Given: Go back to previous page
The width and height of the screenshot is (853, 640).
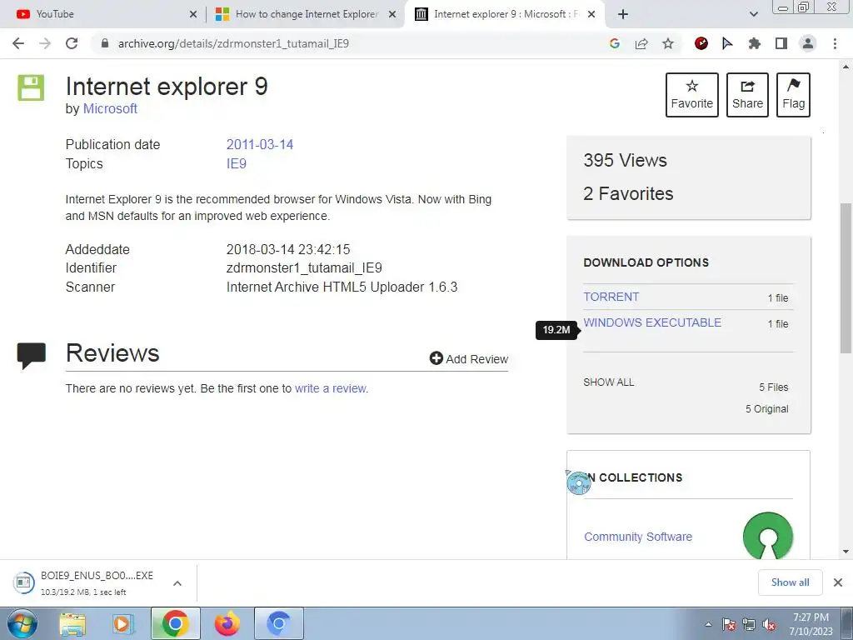Looking at the screenshot, I should point(18,43).
